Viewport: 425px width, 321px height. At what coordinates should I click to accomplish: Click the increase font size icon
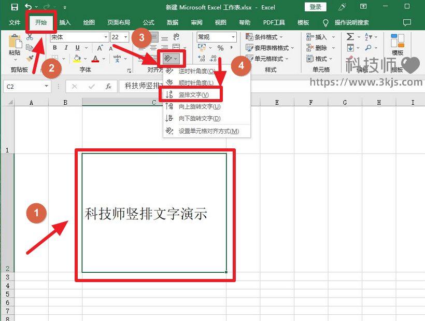click(x=100, y=48)
